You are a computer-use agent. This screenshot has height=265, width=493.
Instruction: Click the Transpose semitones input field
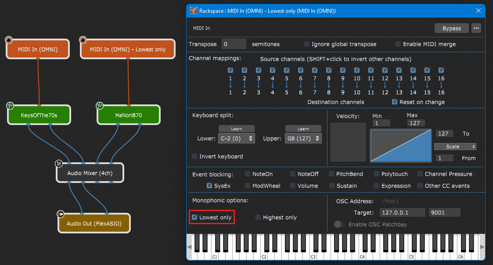(x=234, y=44)
